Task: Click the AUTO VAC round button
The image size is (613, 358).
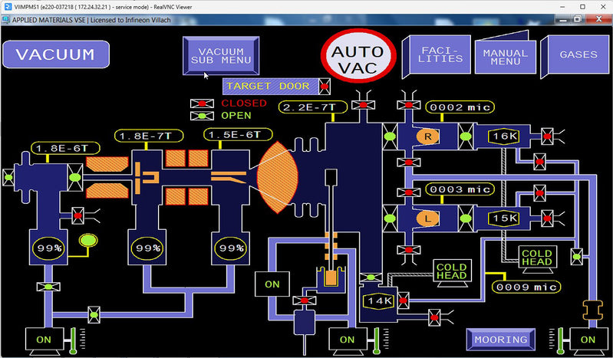Action: coord(358,55)
